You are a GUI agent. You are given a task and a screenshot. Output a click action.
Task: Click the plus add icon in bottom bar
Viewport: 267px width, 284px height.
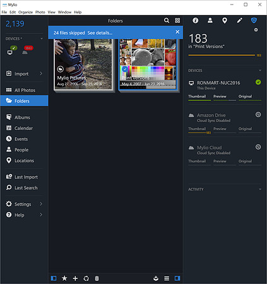[x=75, y=278]
